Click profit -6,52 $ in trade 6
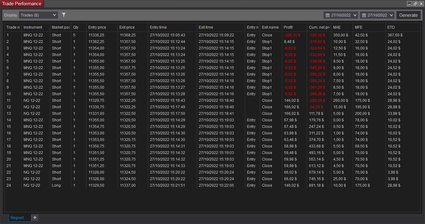This screenshot has width=425, height=224. (290, 68)
